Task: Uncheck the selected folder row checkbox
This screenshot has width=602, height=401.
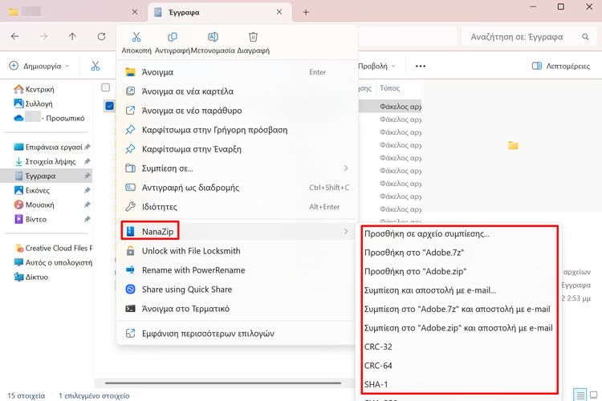Action: click(109, 106)
